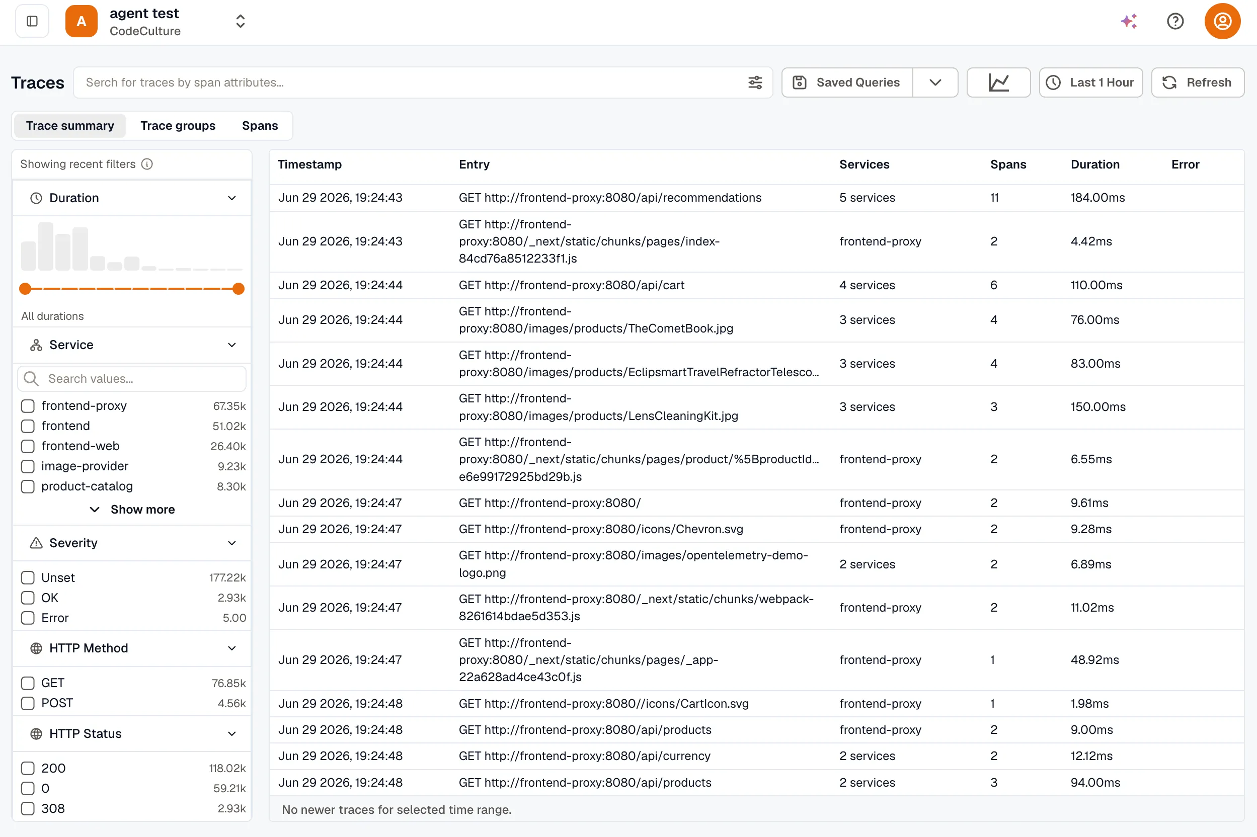Switch to the Spans tab
The width and height of the screenshot is (1257, 837).
coord(260,126)
